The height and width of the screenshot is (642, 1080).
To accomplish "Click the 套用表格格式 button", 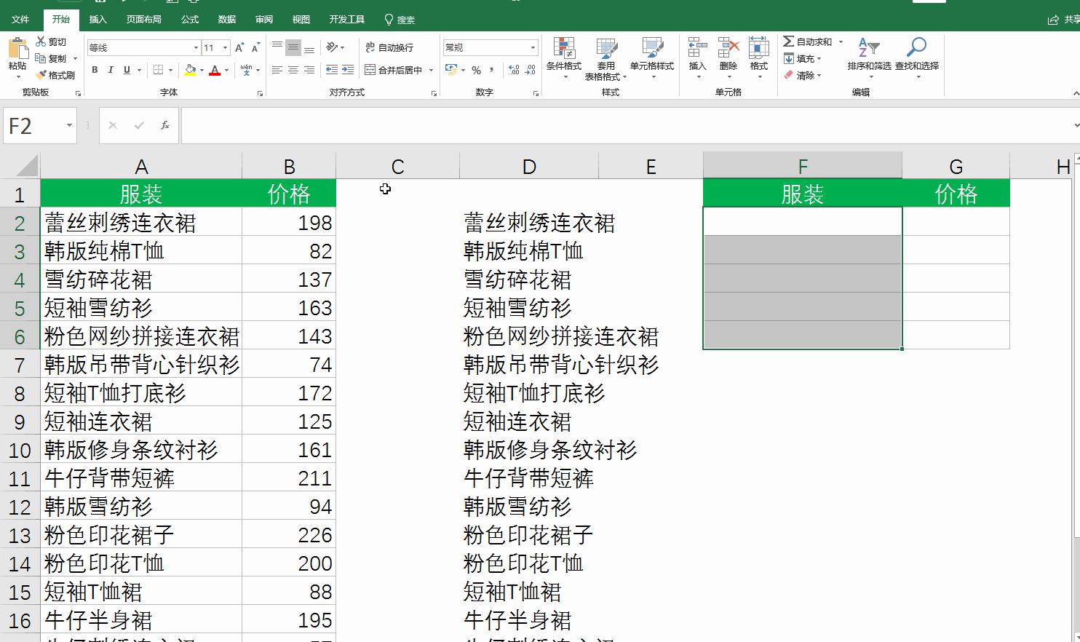I will coord(606,58).
